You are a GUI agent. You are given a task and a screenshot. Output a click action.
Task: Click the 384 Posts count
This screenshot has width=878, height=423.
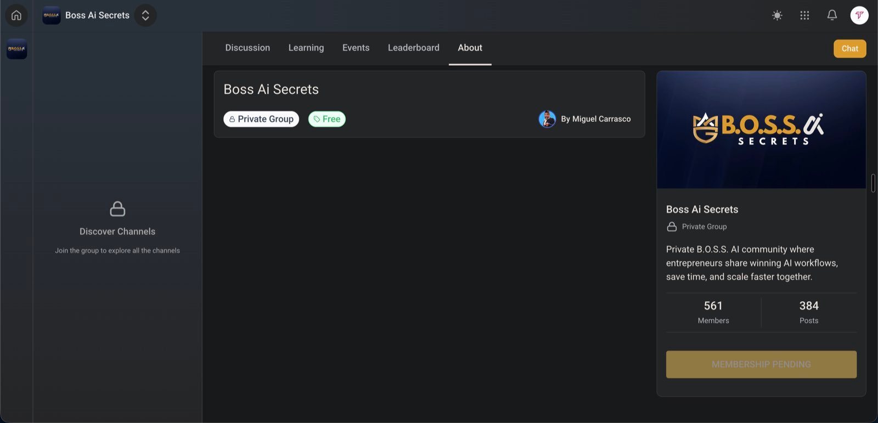(x=809, y=312)
